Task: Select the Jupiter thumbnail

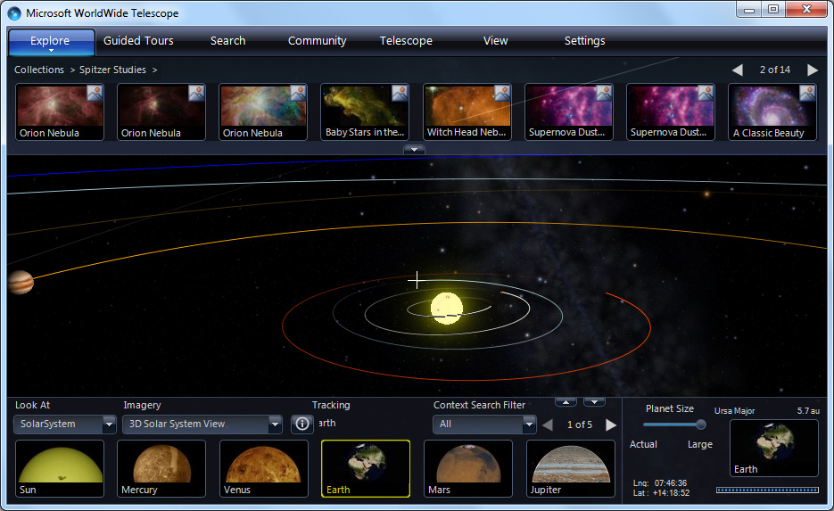Action: click(x=570, y=468)
